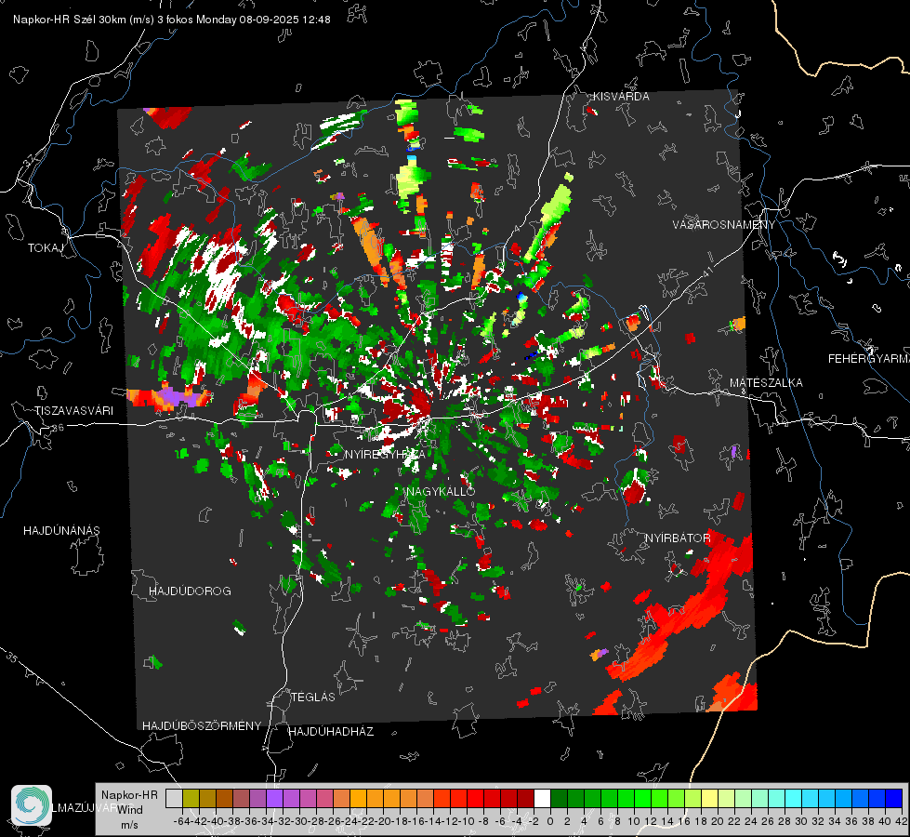Click the TOKAJ city label

click(46, 248)
